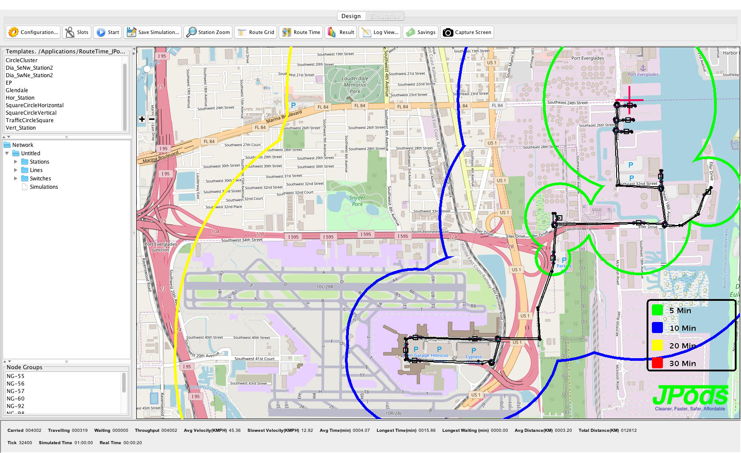The image size is (741, 453).
Task: Select node group NG-57
Action: point(15,391)
